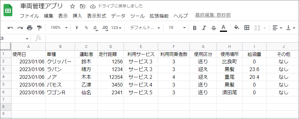Star the 車両管理アプリ document
The width and height of the screenshot is (299, 119).
pyautogui.click(x=73, y=6)
